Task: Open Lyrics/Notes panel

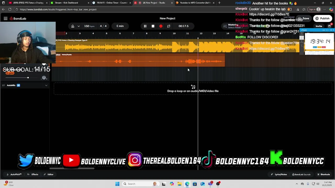Action: [x=279, y=174]
